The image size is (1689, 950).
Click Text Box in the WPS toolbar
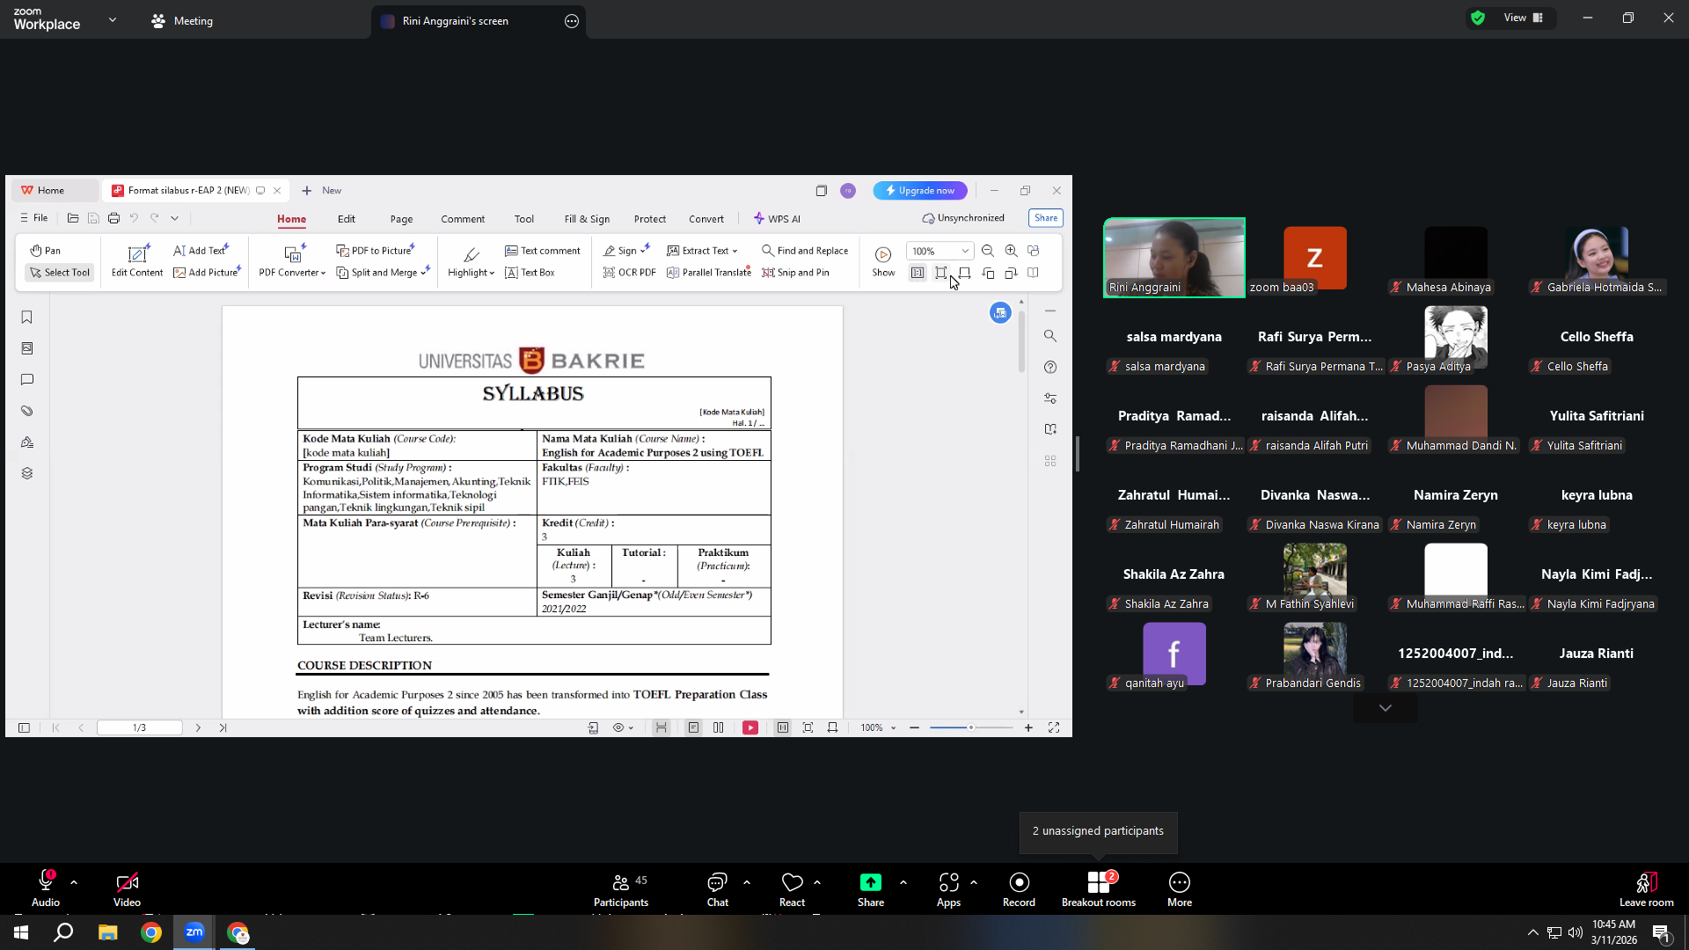tap(530, 273)
